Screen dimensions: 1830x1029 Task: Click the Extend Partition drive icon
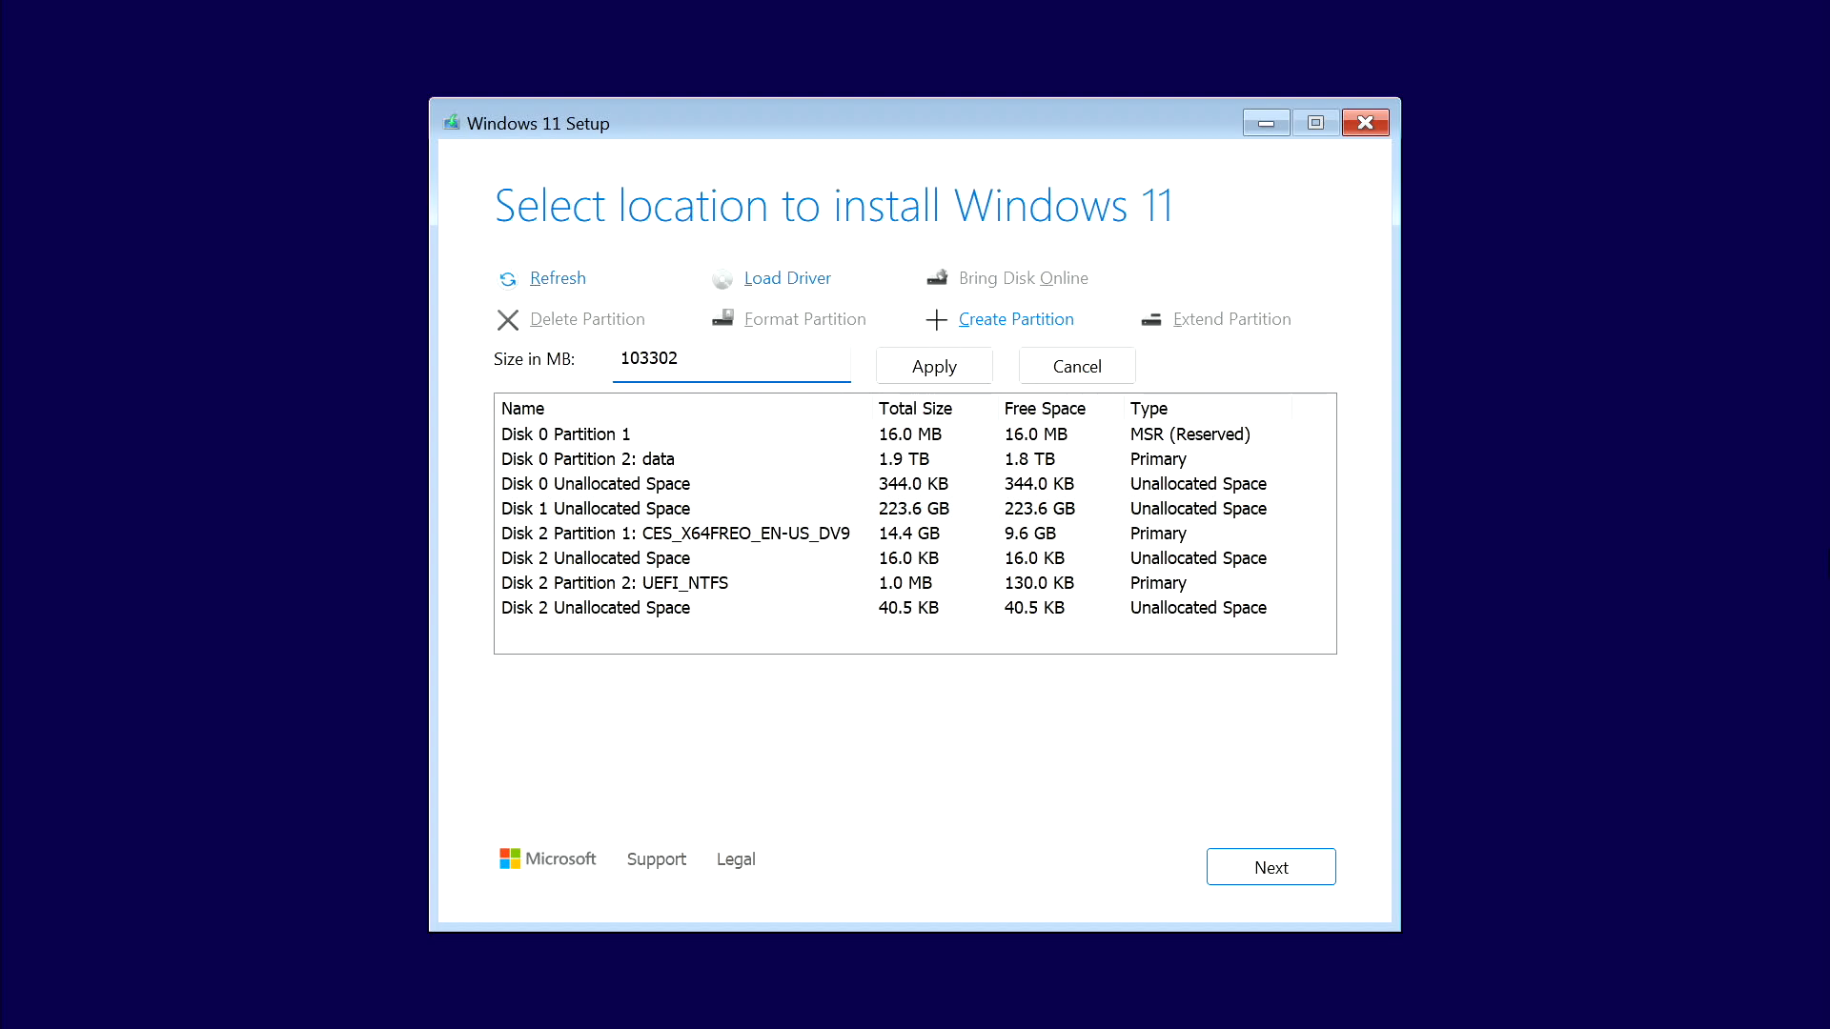click(x=1151, y=320)
